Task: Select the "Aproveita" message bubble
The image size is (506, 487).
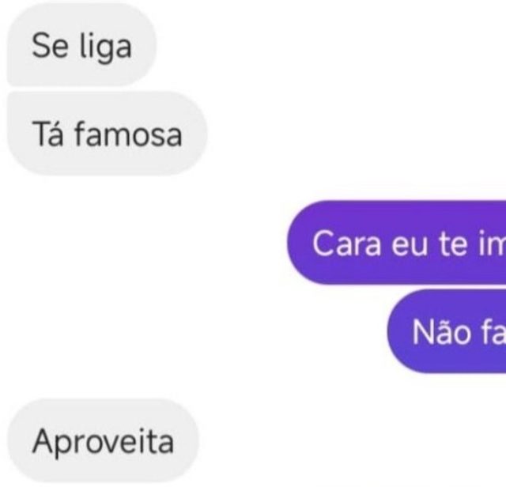Action: (104, 441)
